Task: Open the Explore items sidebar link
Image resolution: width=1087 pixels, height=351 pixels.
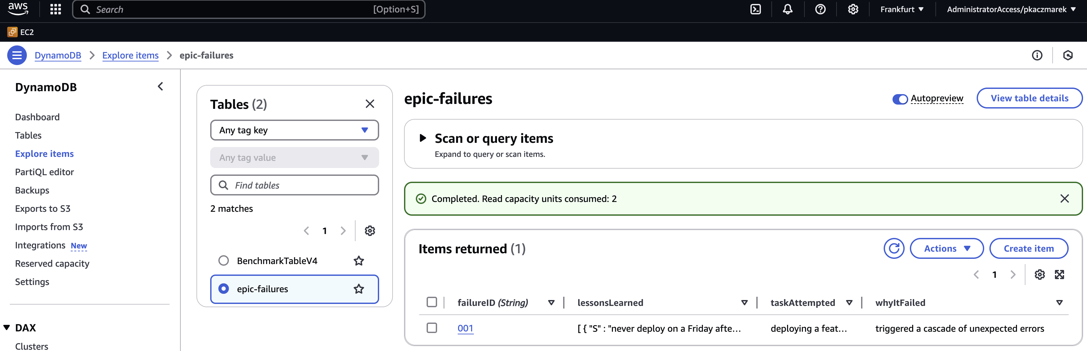Action: click(44, 154)
